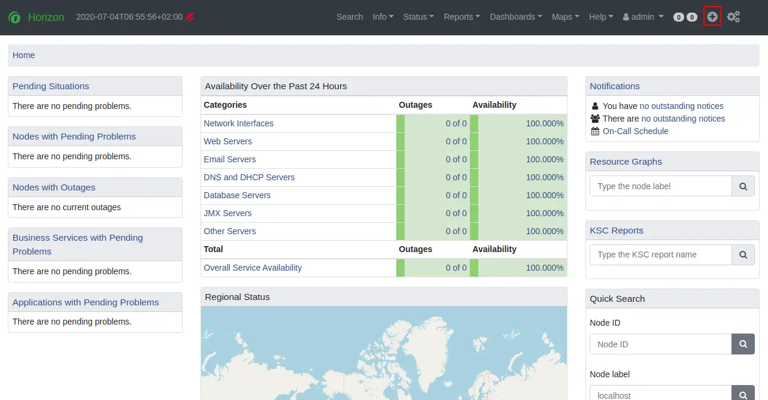Open the Dashboards menu
The height and width of the screenshot is (400, 768).
pyautogui.click(x=515, y=17)
